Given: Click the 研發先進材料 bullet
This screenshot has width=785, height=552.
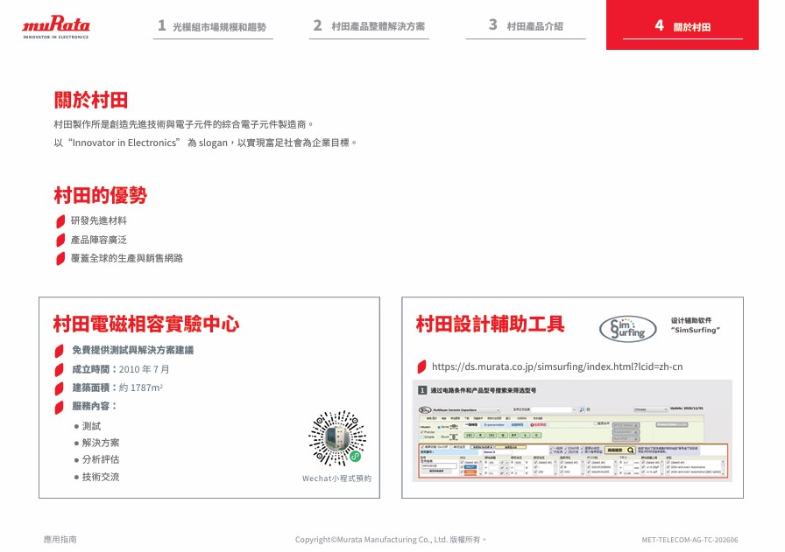Looking at the screenshot, I should [x=99, y=220].
